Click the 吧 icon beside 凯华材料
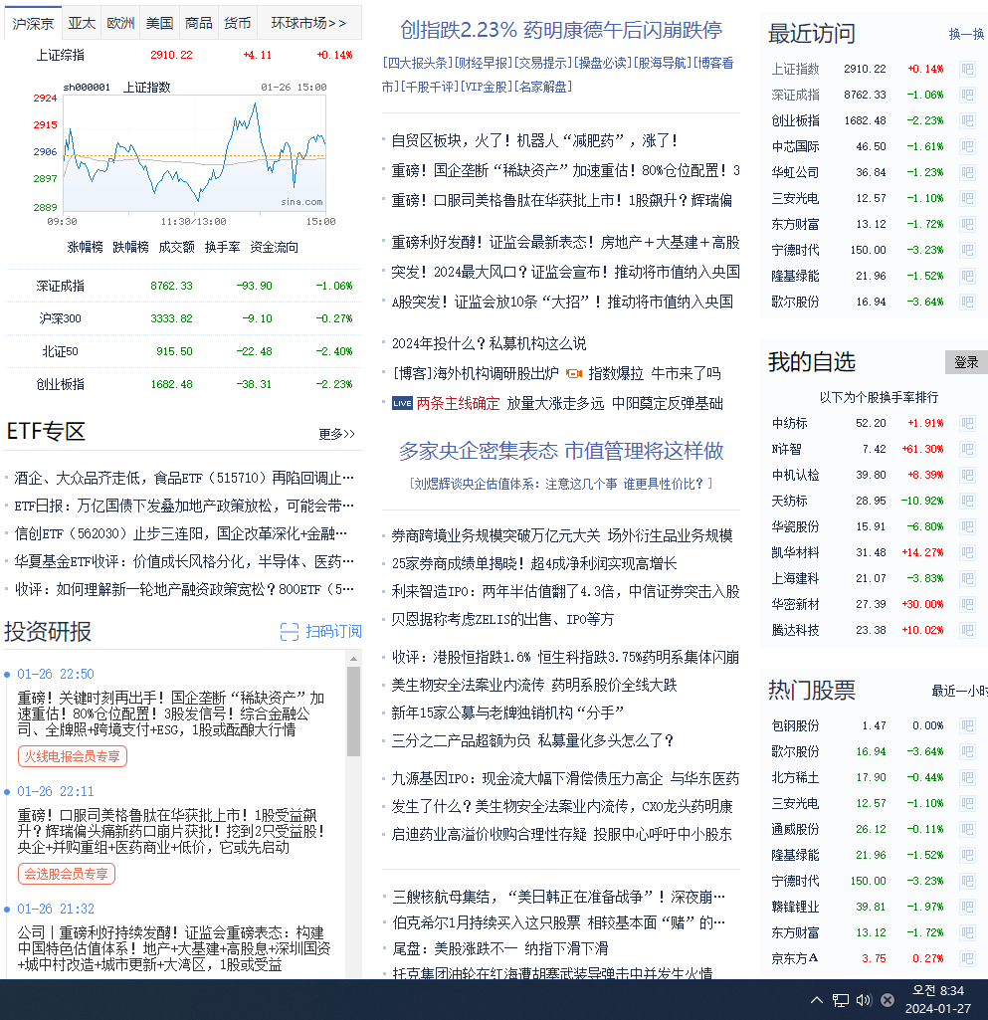Image resolution: width=988 pixels, height=1020 pixels. [967, 553]
